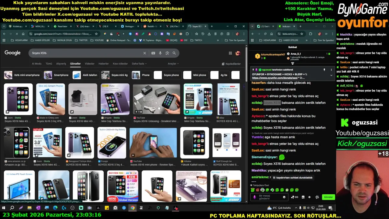Open pinned message three-dot options
The width and height of the screenshot is (389, 219).
click(331, 70)
